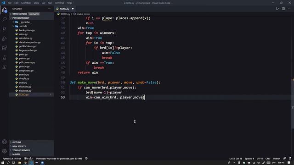
Task: Click the Ponicode code message in status bar
Action: coord(59,159)
